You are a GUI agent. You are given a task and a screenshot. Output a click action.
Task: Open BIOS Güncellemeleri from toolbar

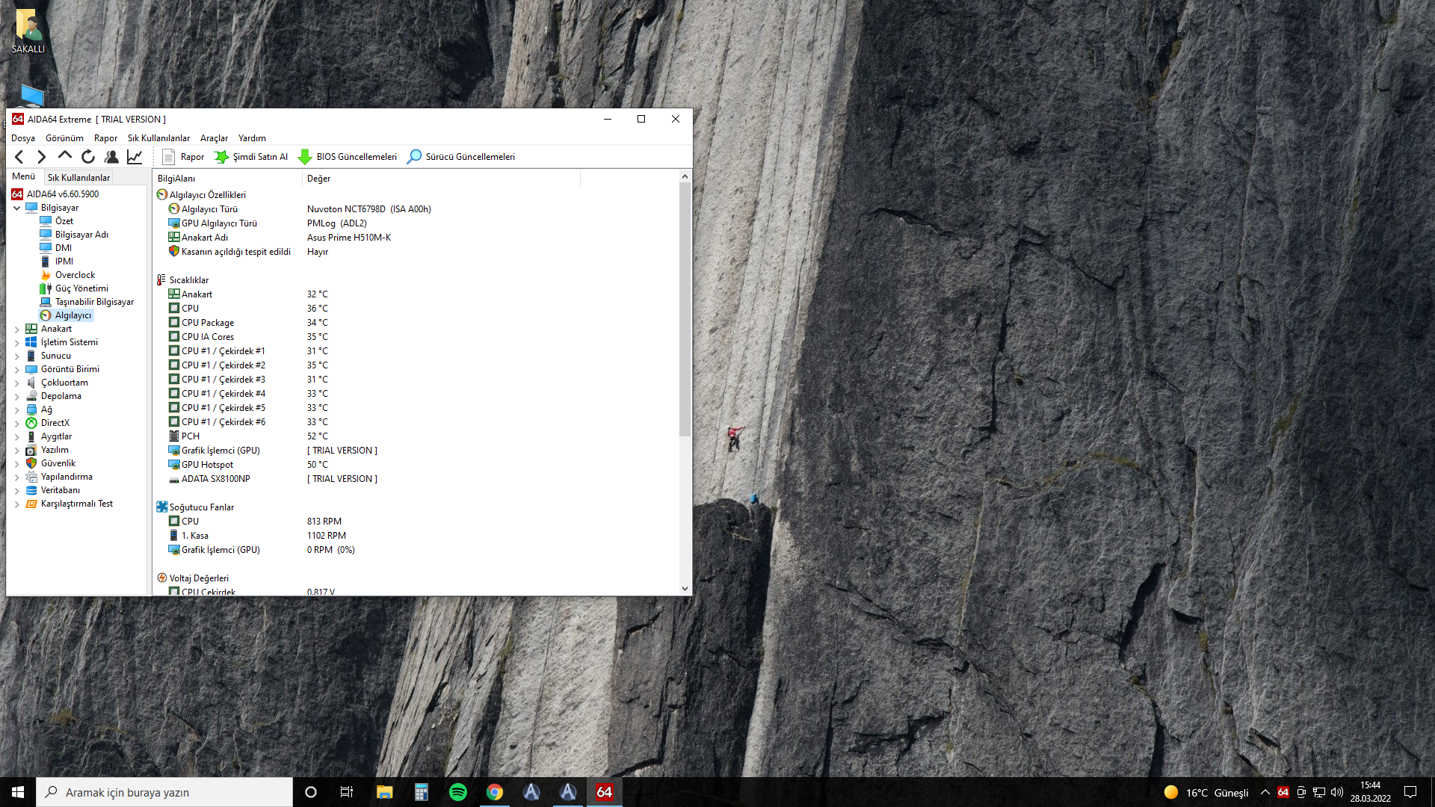point(348,157)
